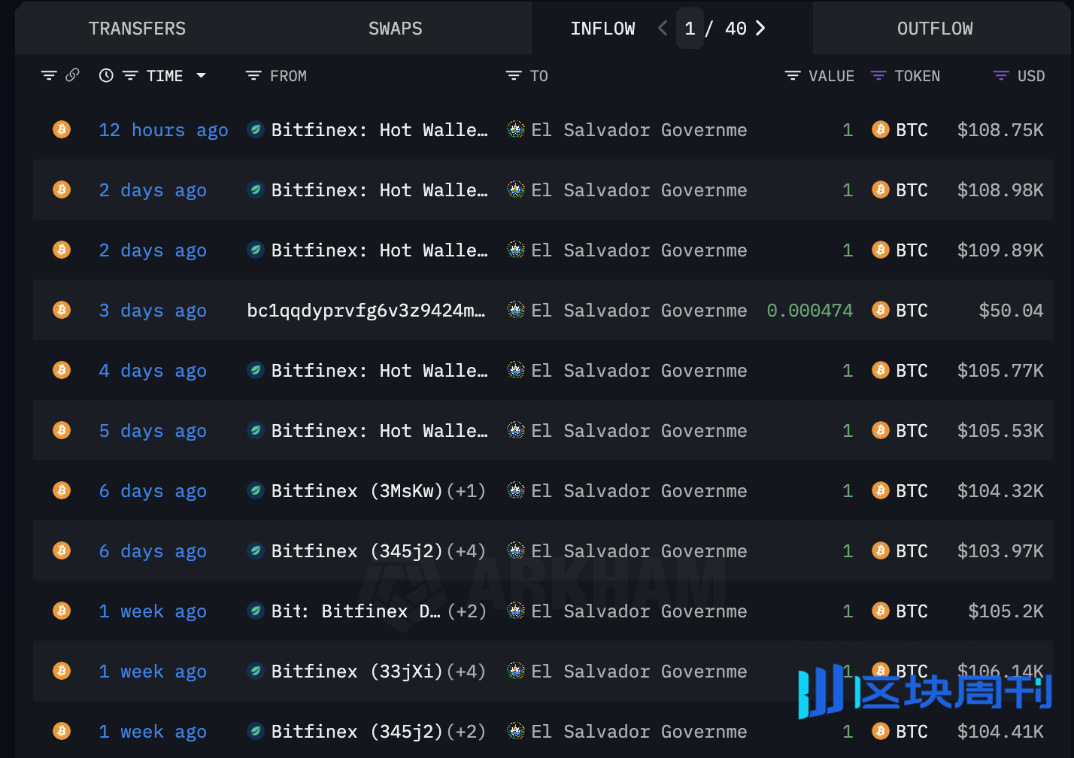Open the 4 days ago transaction
This screenshot has width=1074, height=758.
point(153,371)
